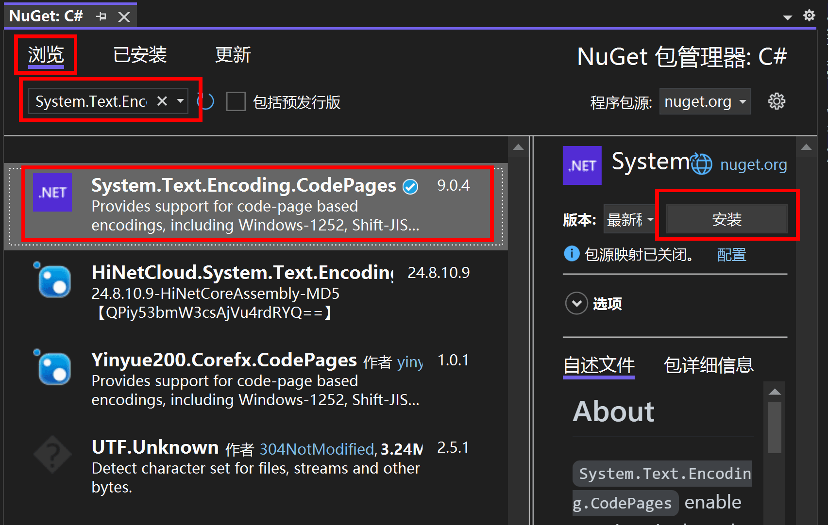Click the 安装 install button
828x525 pixels.
pos(727,219)
